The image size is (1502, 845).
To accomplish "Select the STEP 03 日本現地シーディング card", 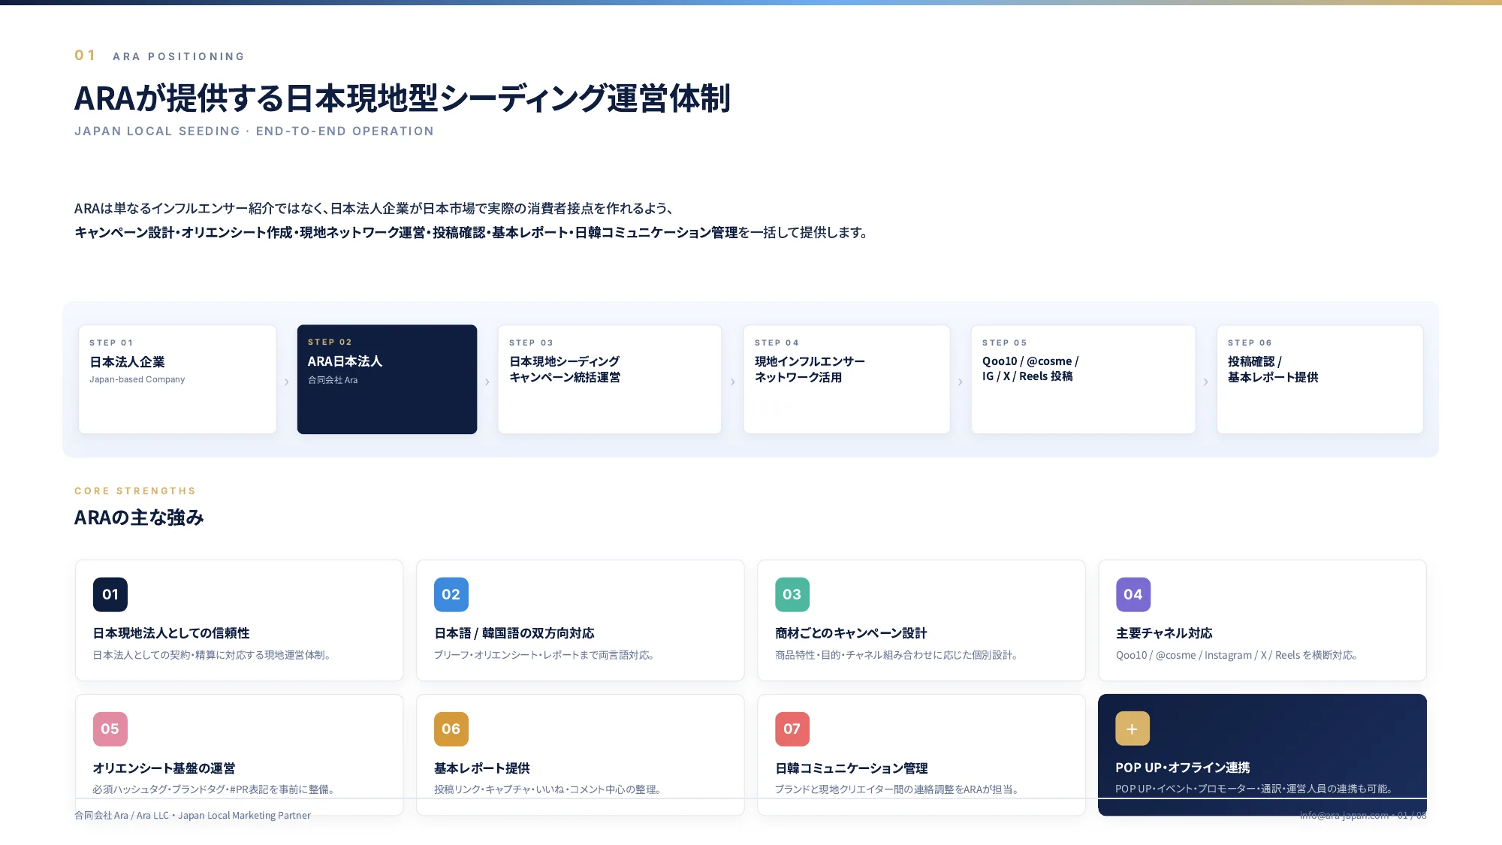I will 610,379.
